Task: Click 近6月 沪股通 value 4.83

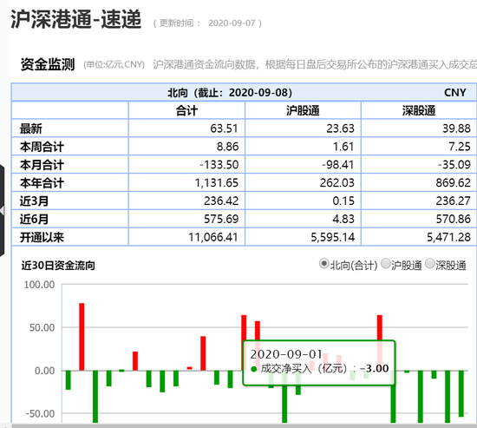Action: [343, 219]
